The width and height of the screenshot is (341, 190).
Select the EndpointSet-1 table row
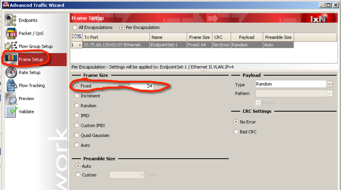click(168, 45)
